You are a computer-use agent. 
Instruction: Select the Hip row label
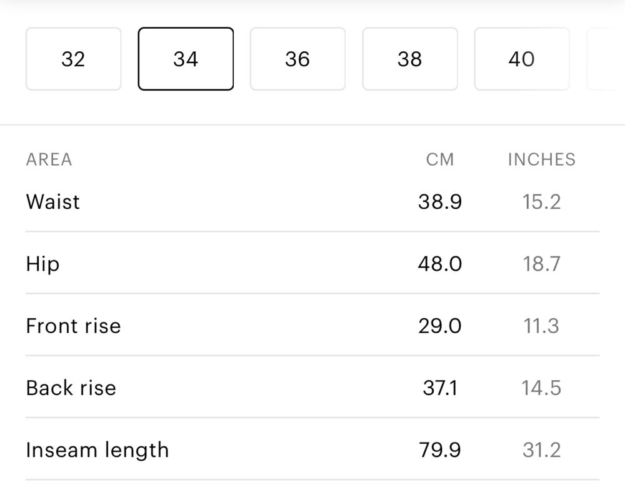coord(42,264)
